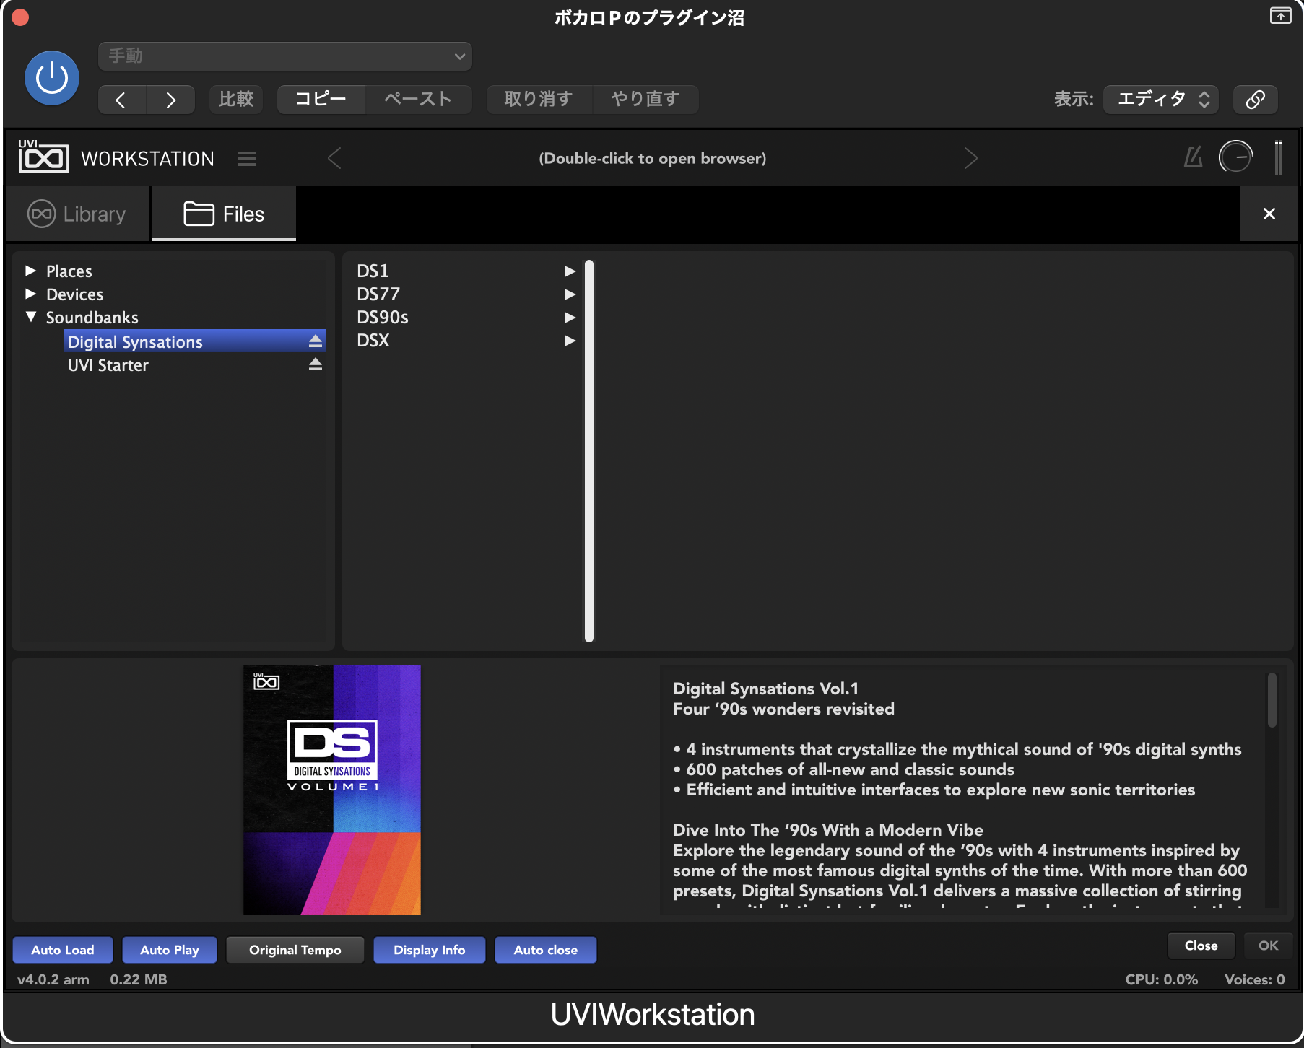
Task: Click the ペースト paste button
Action: point(418,99)
